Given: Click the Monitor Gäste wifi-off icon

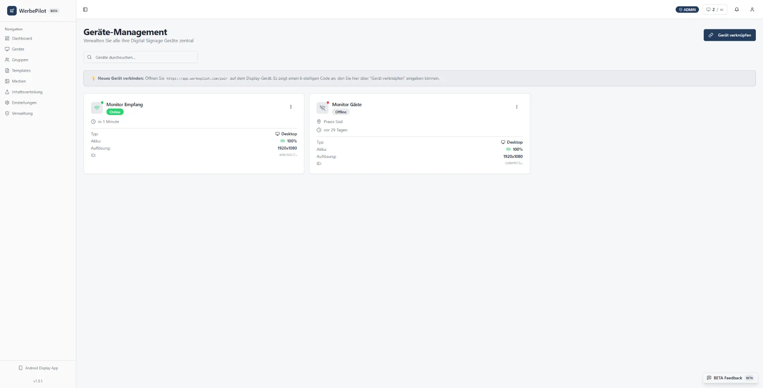Looking at the screenshot, I should point(323,108).
